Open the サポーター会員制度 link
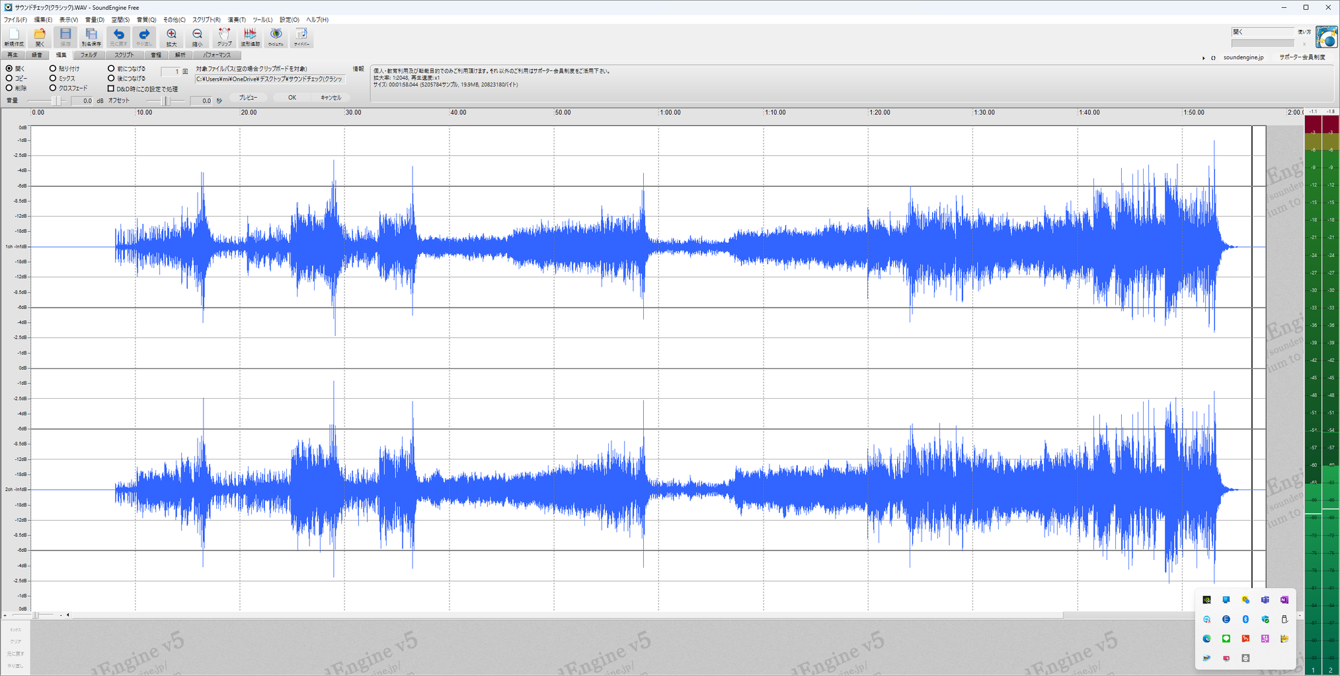The height and width of the screenshot is (676, 1340). (1302, 58)
